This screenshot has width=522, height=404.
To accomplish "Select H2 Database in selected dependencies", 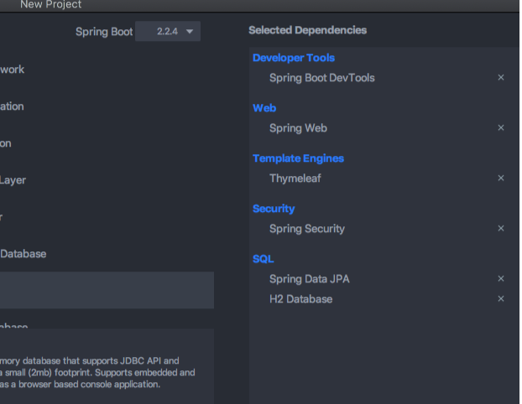I will (301, 299).
